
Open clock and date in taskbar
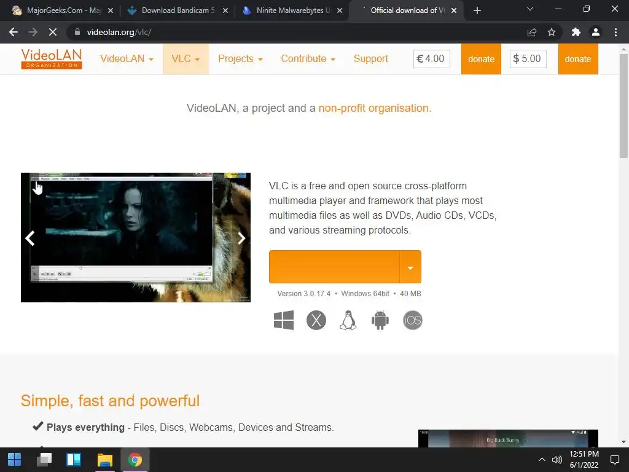(x=584, y=460)
